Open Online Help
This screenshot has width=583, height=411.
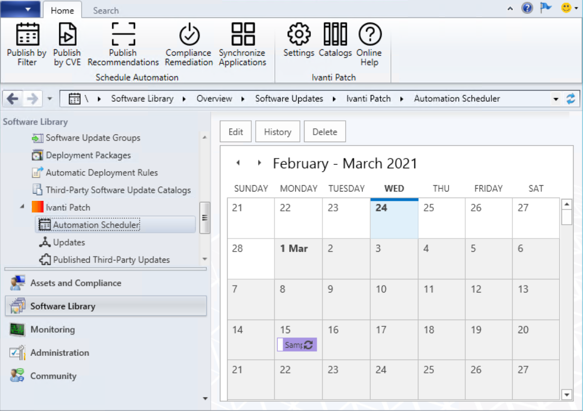click(370, 35)
